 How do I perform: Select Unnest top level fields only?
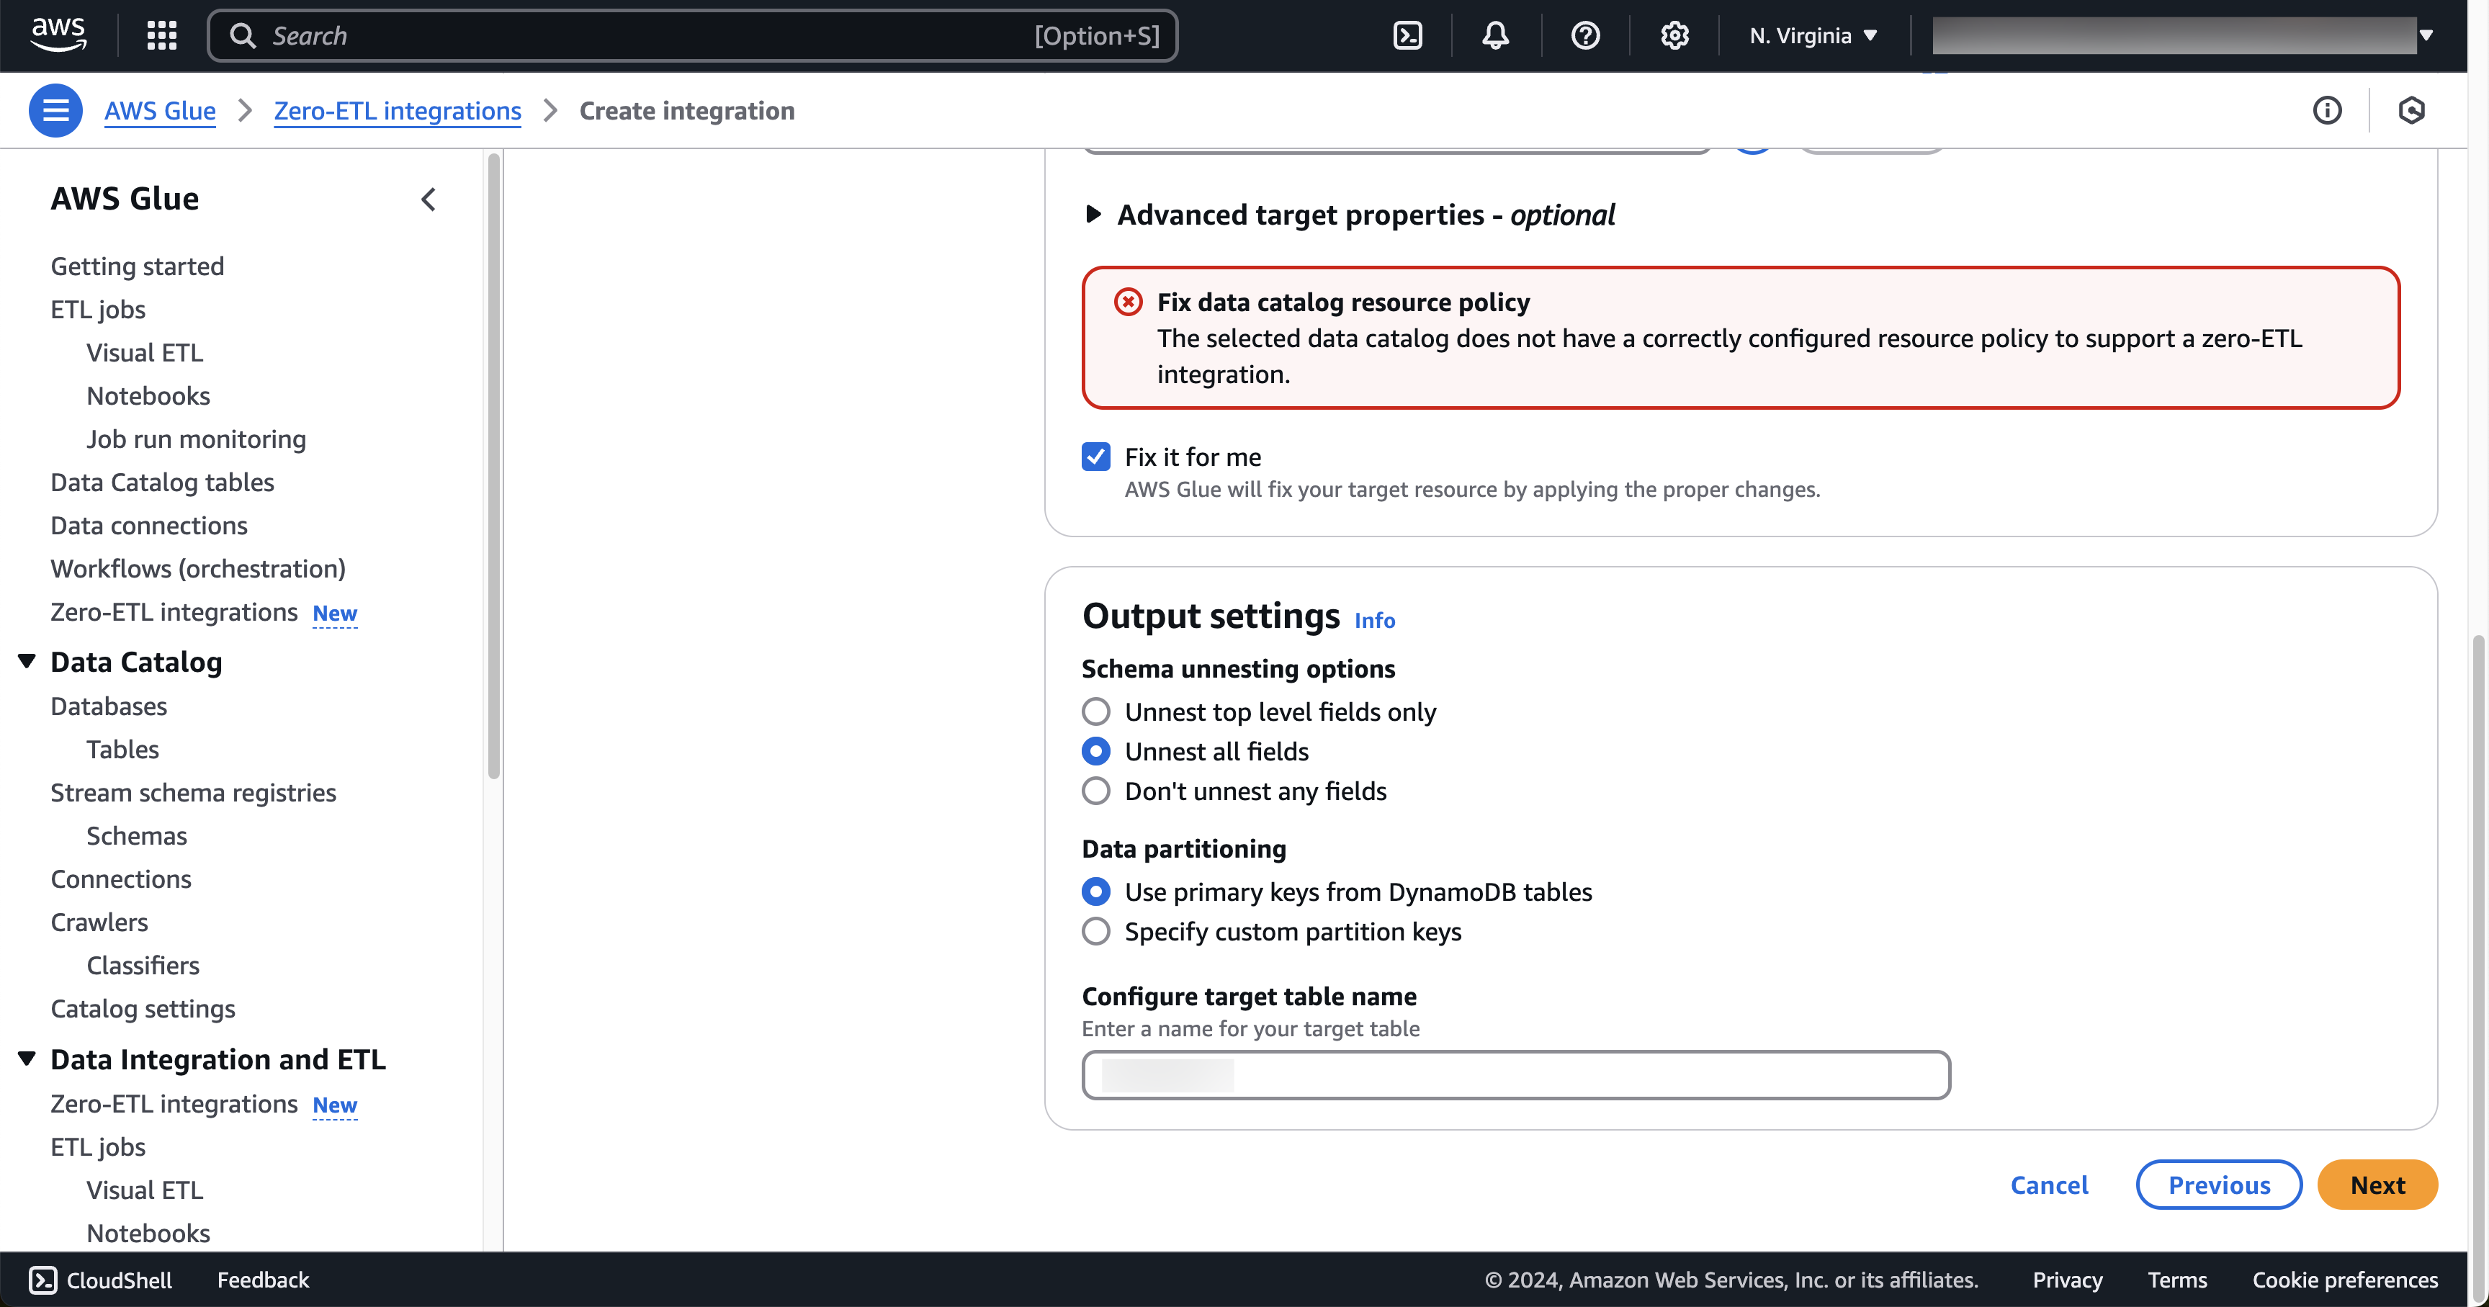tap(1095, 712)
